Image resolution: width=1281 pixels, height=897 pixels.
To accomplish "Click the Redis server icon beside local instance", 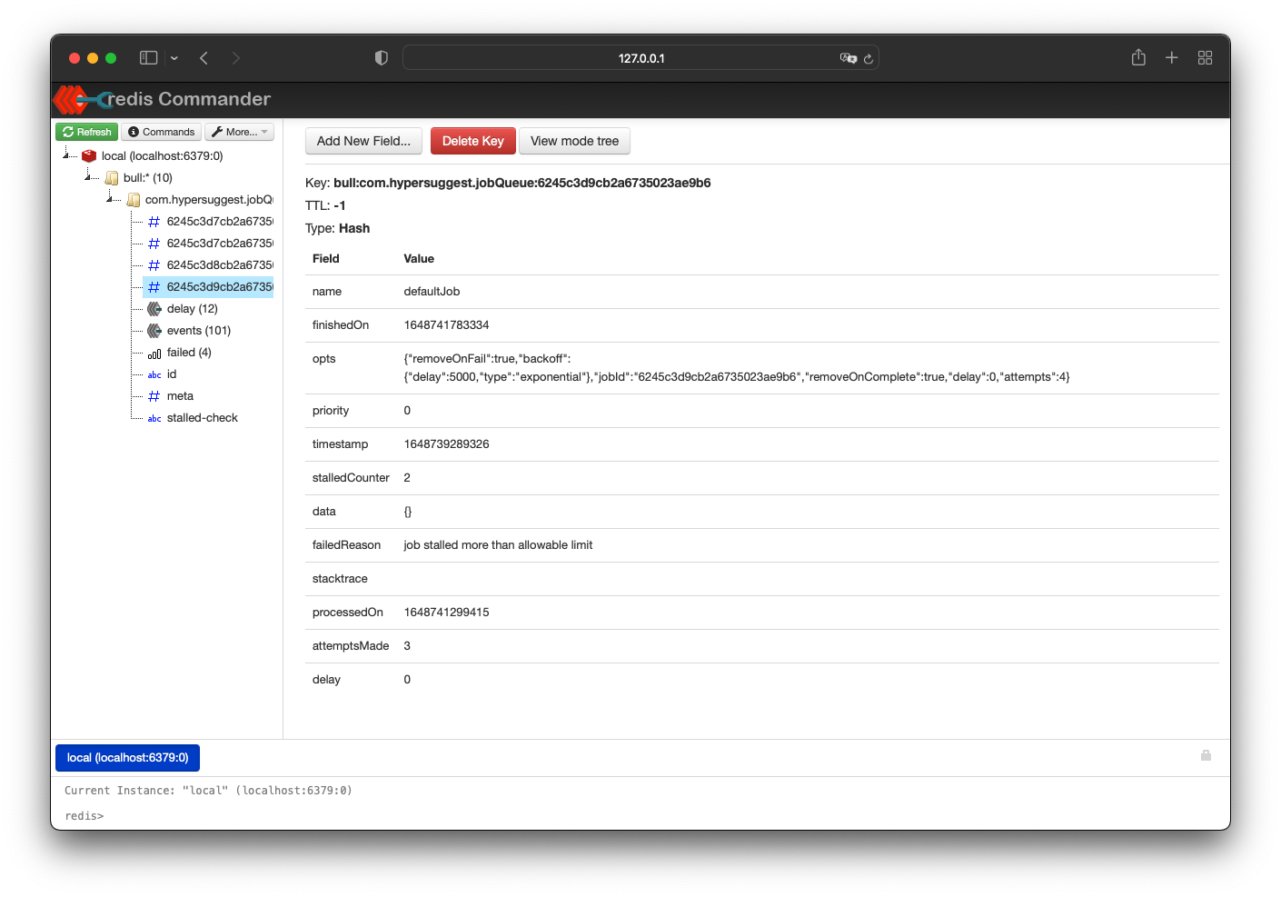I will click(x=88, y=155).
